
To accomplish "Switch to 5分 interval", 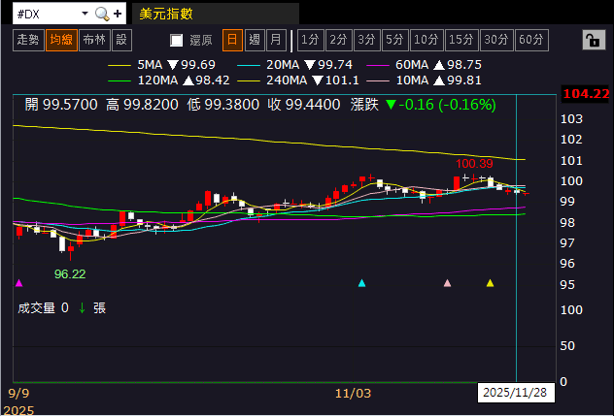I will tap(395, 40).
